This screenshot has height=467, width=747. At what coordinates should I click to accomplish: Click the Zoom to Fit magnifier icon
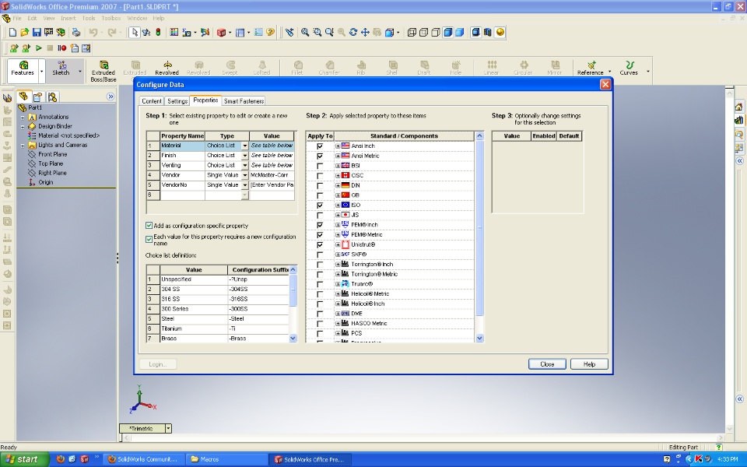[305, 33]
